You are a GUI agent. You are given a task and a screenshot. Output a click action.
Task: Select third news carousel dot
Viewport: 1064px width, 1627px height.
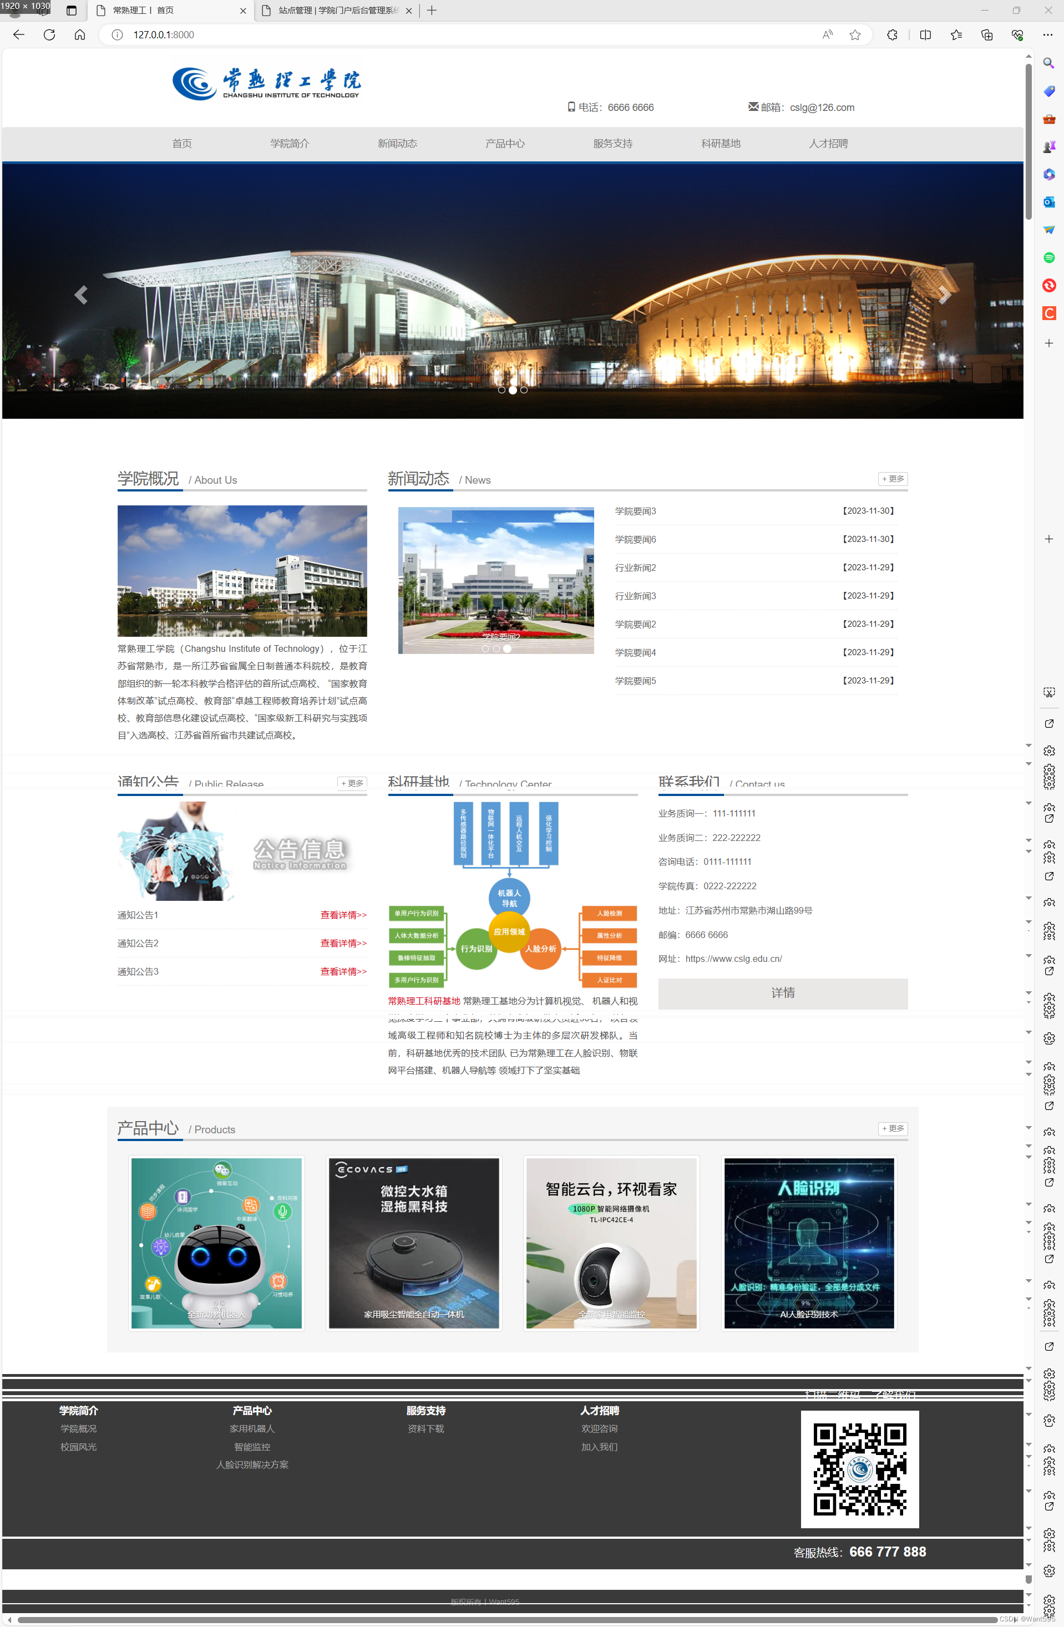pos(508,649)
